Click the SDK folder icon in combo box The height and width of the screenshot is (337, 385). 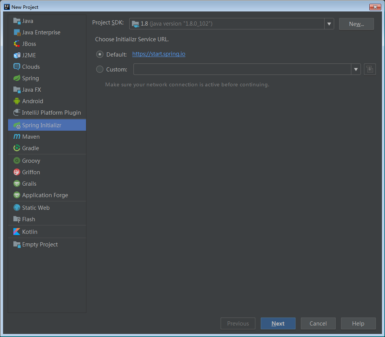135,24
